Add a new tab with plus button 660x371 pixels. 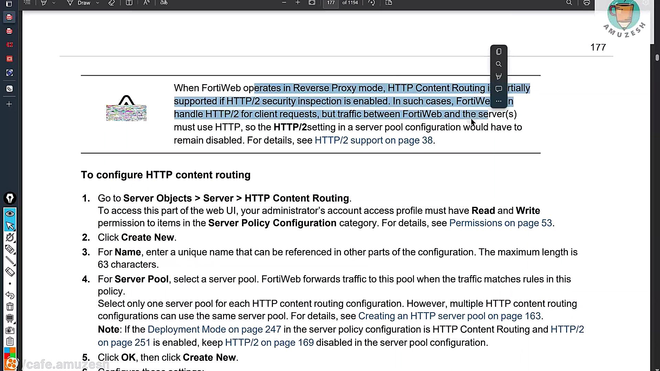(x=9, y=104)
